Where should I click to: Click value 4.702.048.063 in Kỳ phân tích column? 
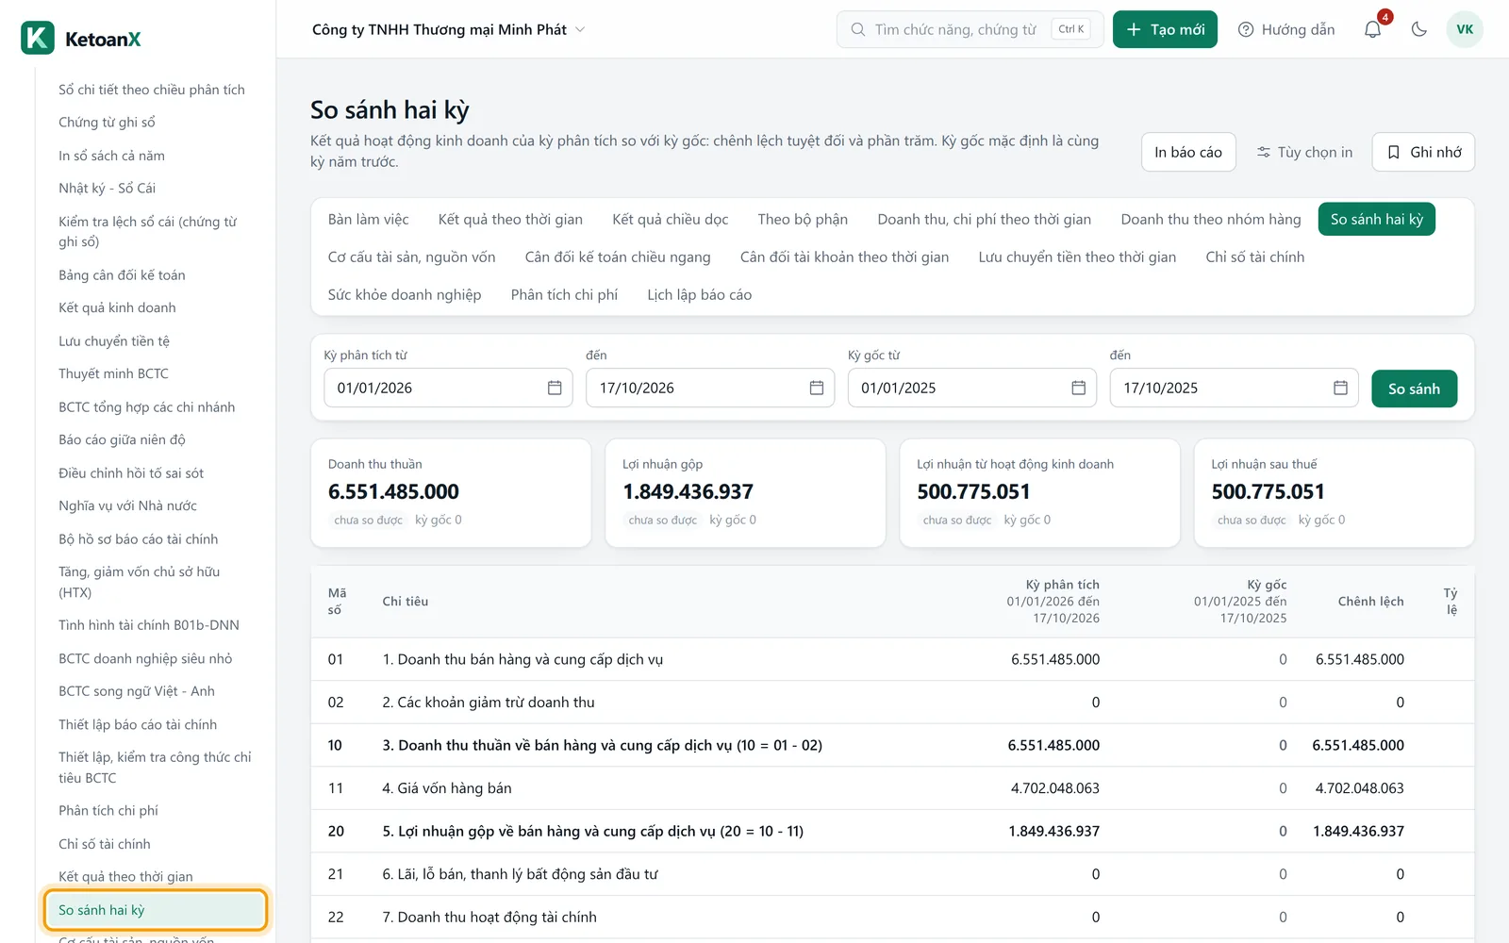click(1054, 788)
